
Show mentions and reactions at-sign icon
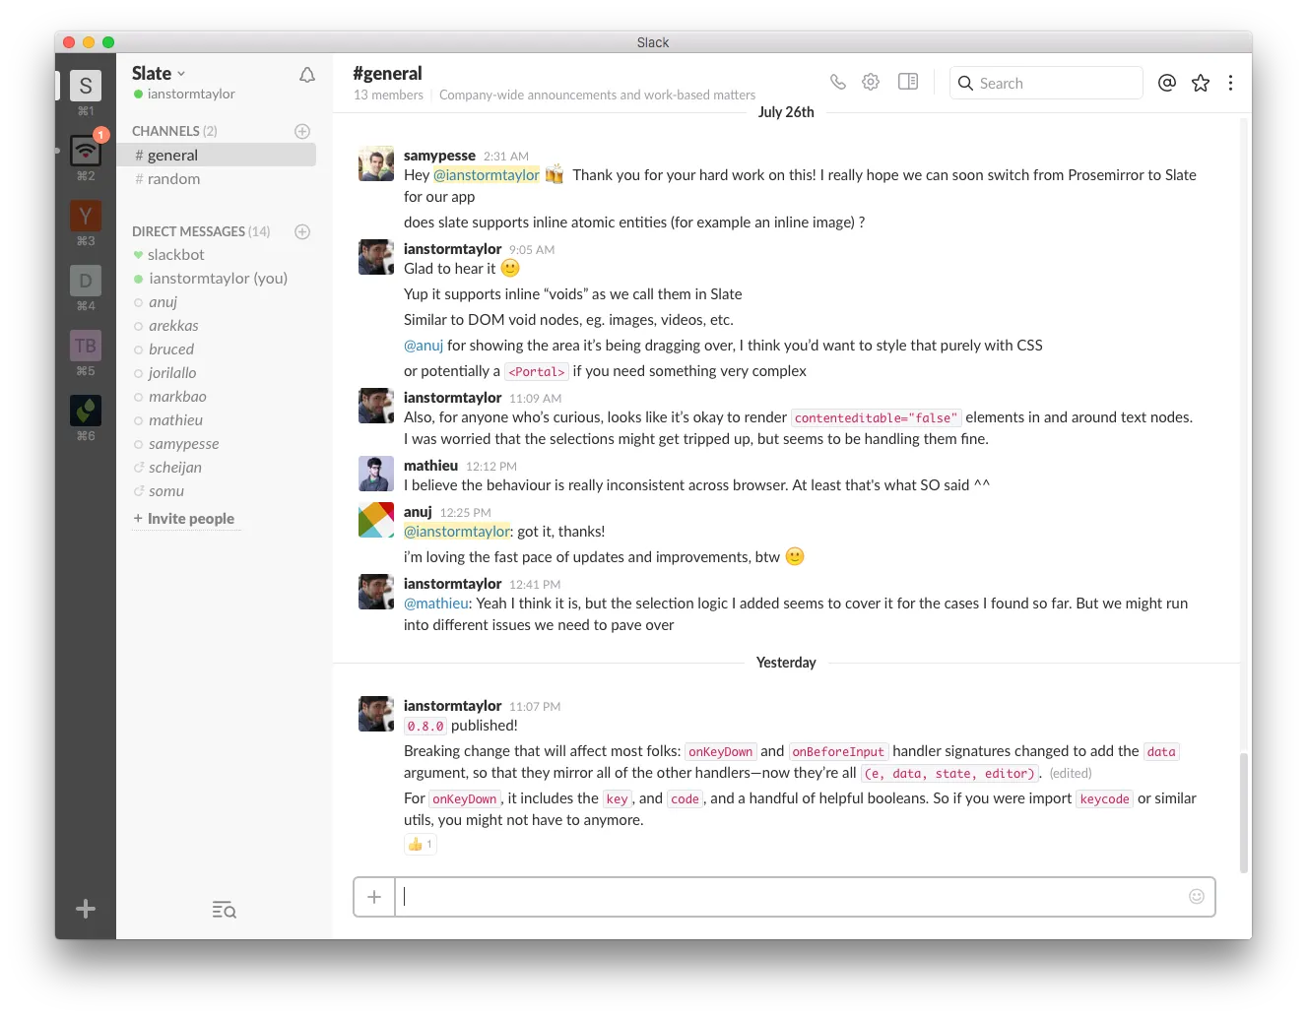click(x=1167, y=83)
